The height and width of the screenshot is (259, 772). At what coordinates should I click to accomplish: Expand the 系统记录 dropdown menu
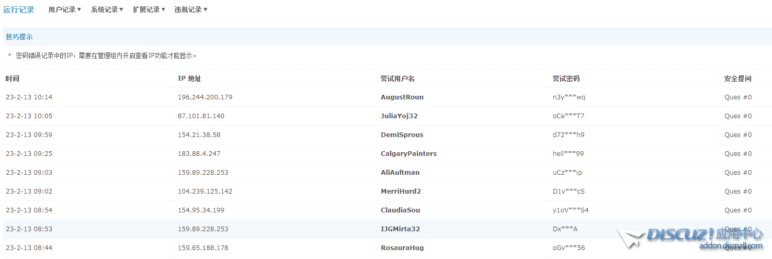(107, 9)
